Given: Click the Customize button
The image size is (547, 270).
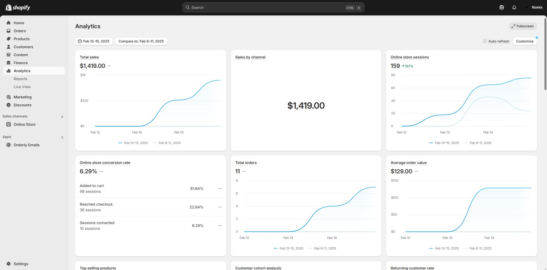Looking at the screenshot, I should pyautogui.click(x=524, y=41).
